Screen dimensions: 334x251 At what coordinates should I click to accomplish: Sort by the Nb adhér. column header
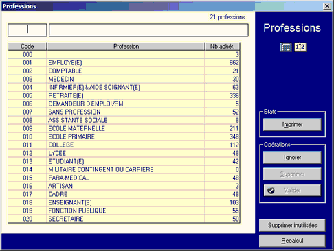tap(222, 46)
